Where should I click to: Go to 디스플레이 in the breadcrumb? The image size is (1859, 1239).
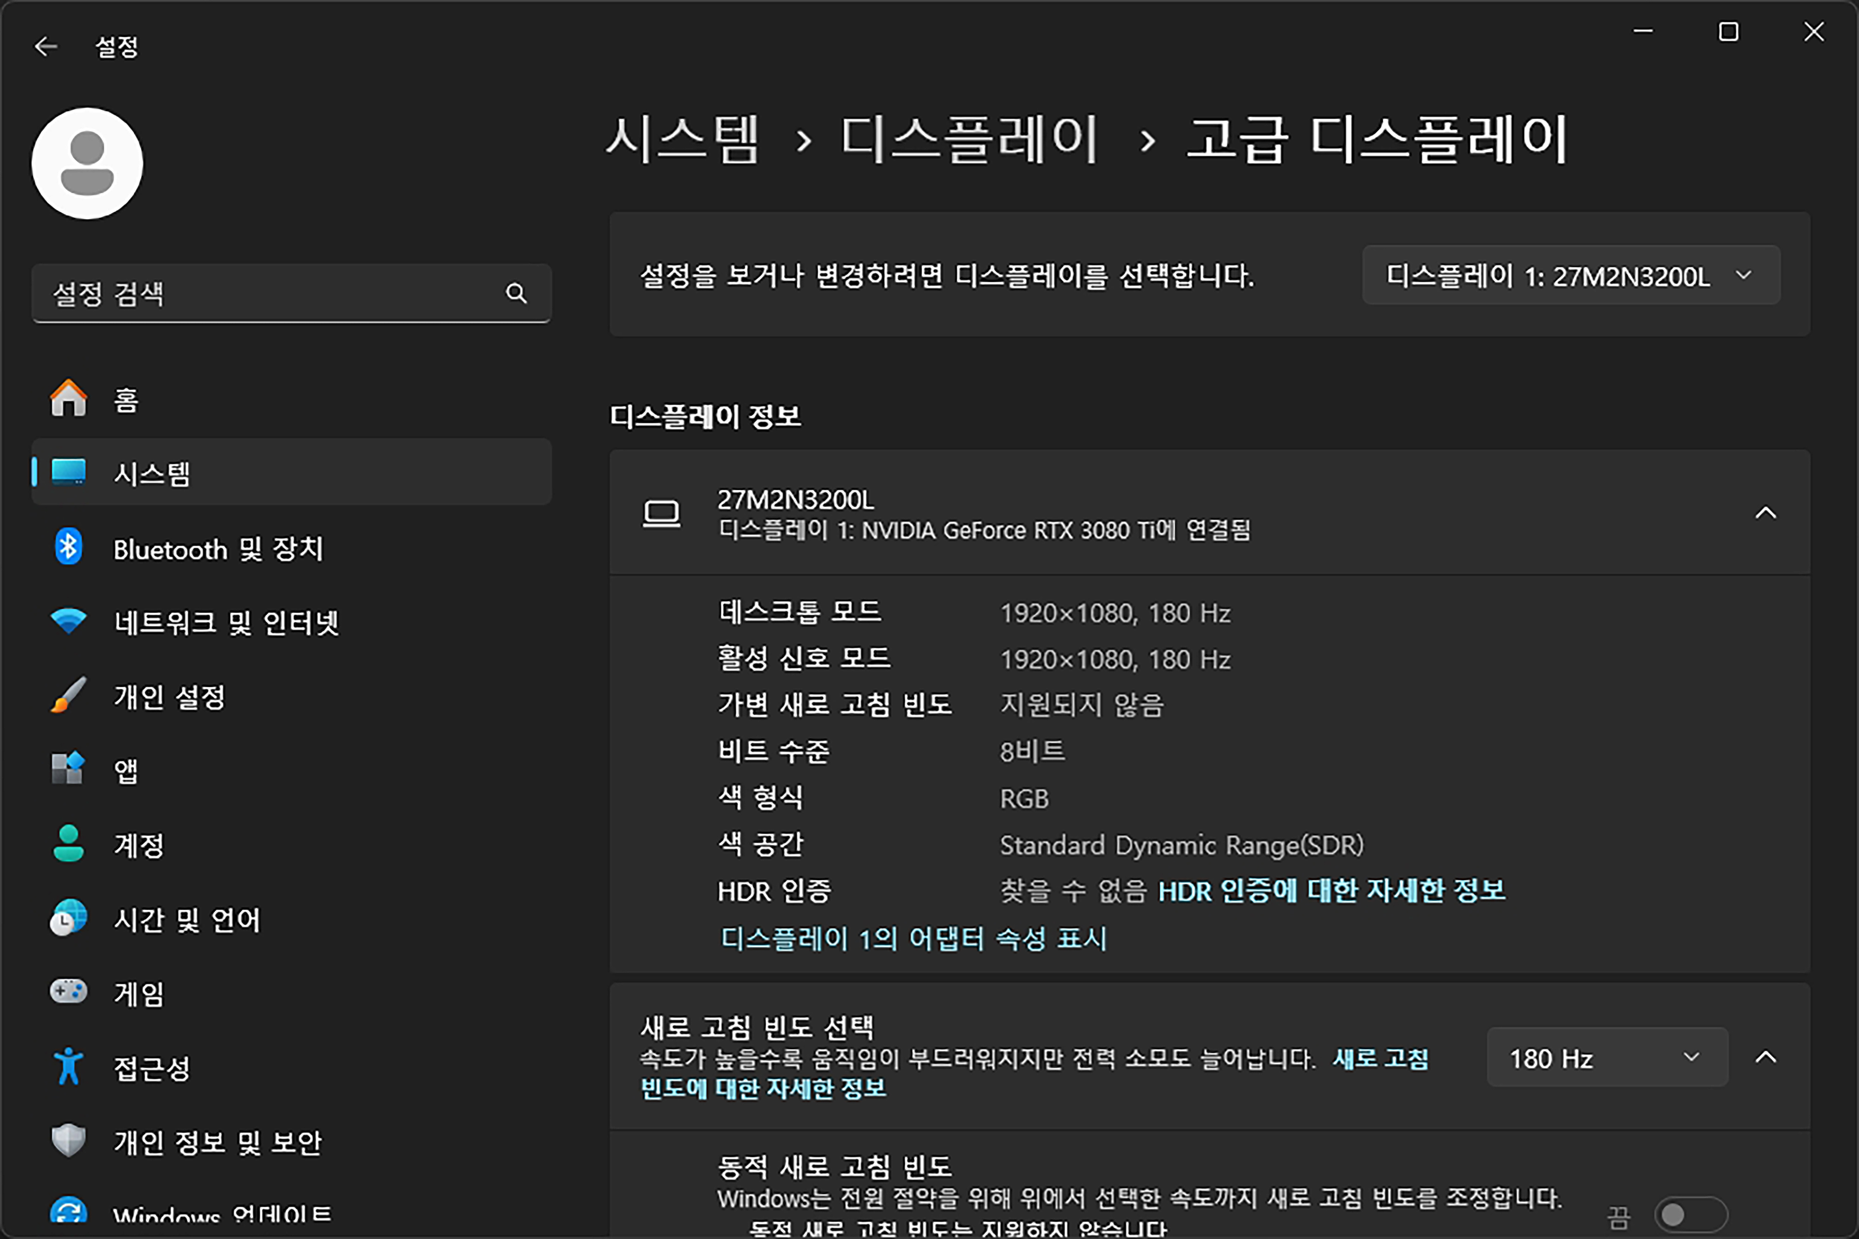pyautogui.click(x=969, y=139)
